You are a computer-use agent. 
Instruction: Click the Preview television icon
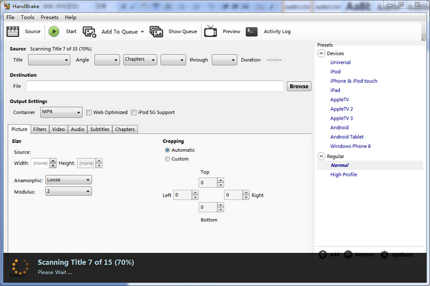click(210, 31)
